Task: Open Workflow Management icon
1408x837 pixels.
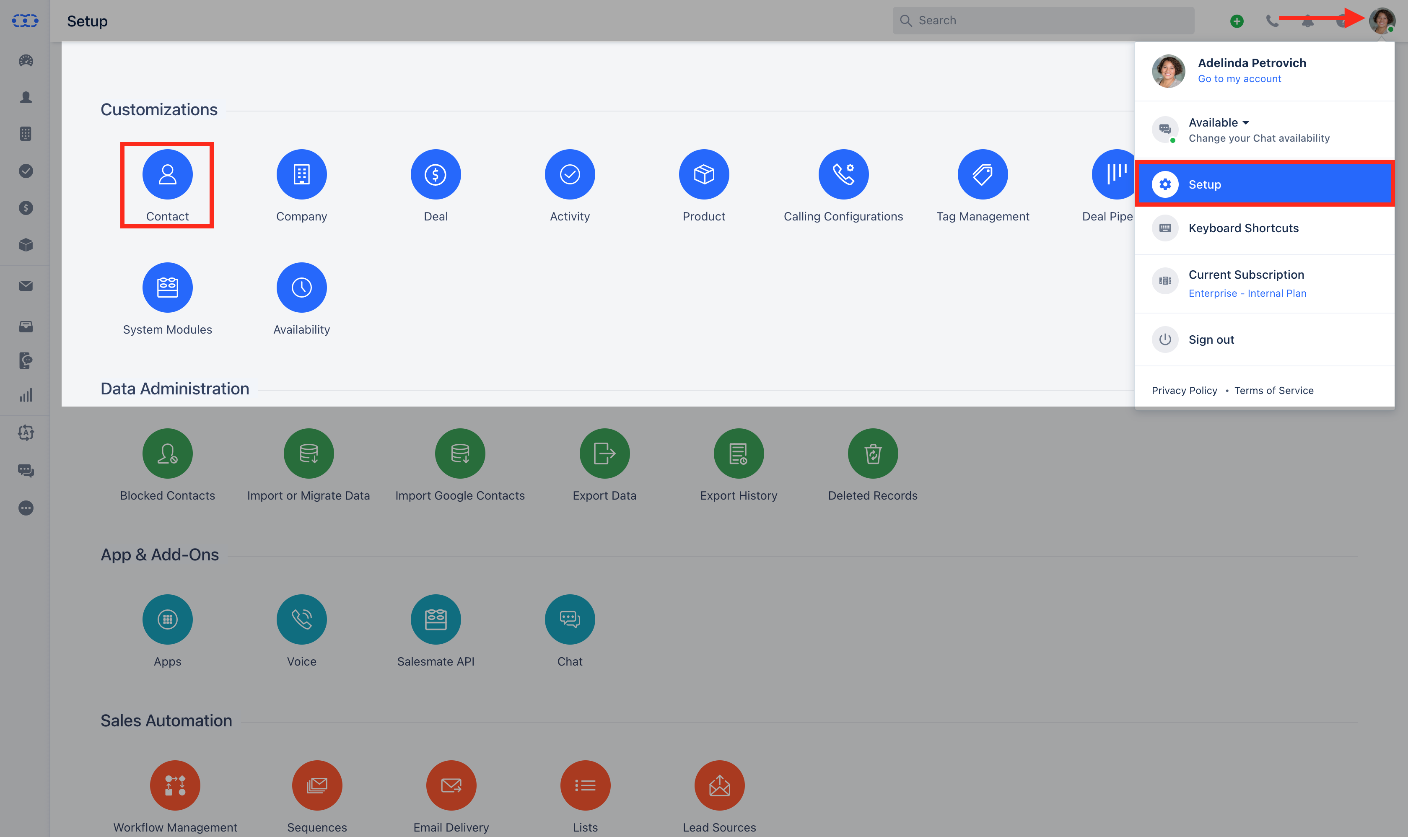Action: click(175, 785)
